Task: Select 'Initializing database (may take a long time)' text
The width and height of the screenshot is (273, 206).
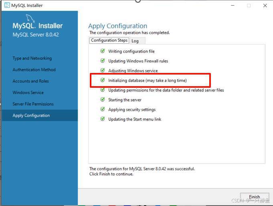Action: [148, 81]
